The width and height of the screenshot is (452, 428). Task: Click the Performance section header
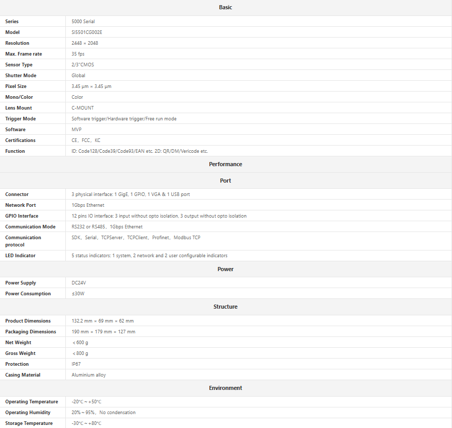coord(225,164)
